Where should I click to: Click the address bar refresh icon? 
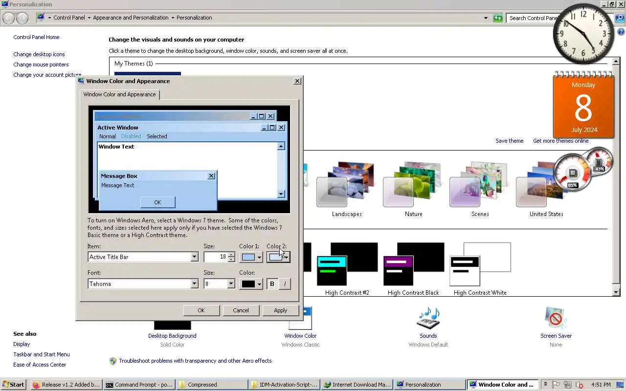coord(498,18)
